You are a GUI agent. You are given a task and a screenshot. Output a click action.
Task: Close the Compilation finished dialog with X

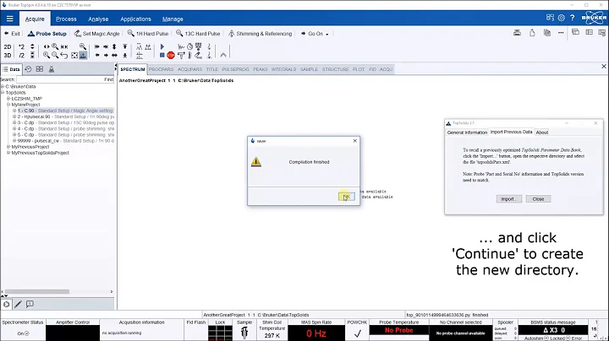[355, 141]
